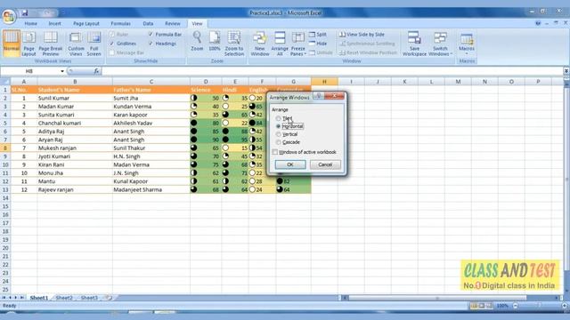The image size is (570, 320).
Task: Open the Home ribbon tab
Action: click(31, 24)
